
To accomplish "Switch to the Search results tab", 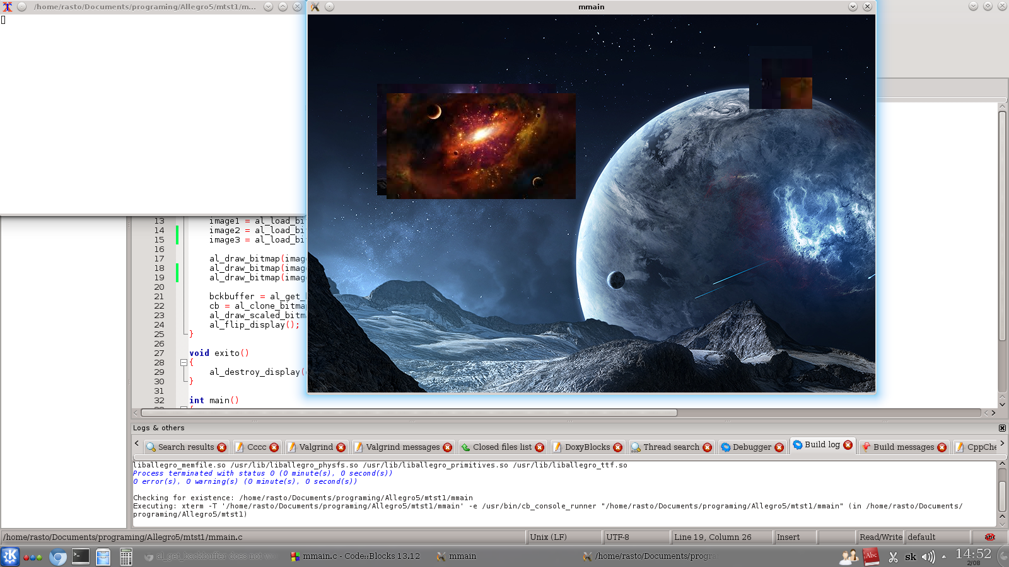I will [x=185, y=447].
